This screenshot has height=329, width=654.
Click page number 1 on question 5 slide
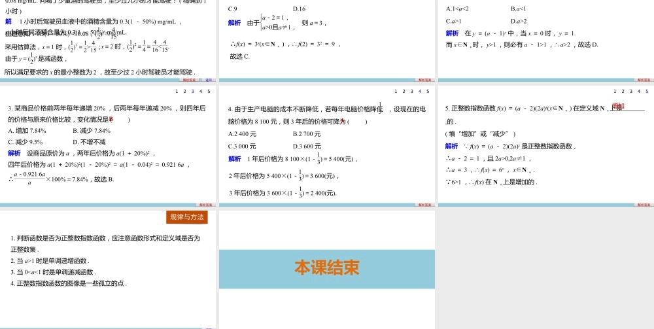click(x=615, y=92)
